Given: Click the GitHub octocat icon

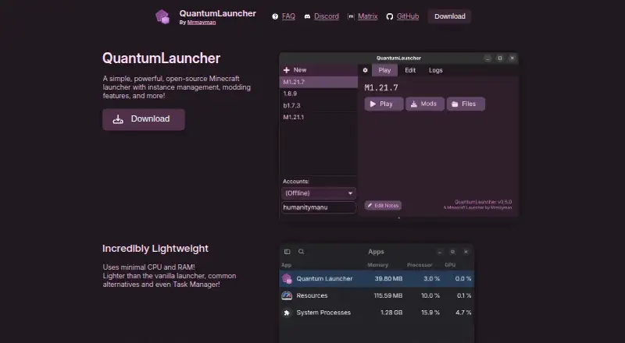Looking at the screenshot, I should pos(390,16).
